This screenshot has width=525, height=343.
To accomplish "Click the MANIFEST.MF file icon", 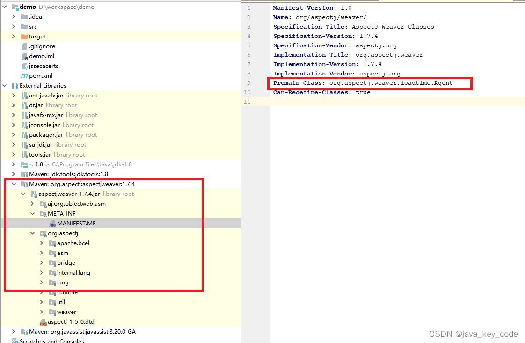I will (x=52, y=224).
